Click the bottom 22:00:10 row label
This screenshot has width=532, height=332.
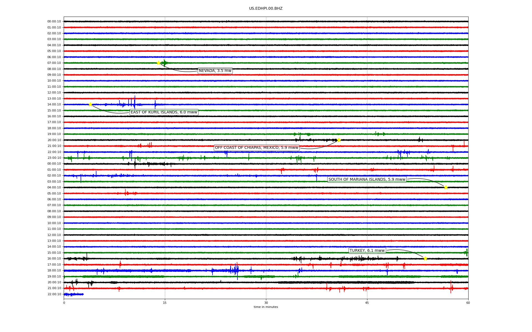point(54,294)
